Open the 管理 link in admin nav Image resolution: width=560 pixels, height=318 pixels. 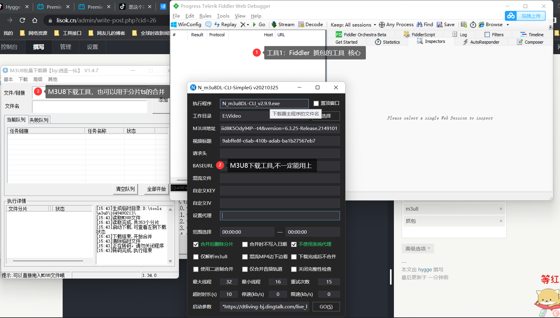click(x=65, y=47)
